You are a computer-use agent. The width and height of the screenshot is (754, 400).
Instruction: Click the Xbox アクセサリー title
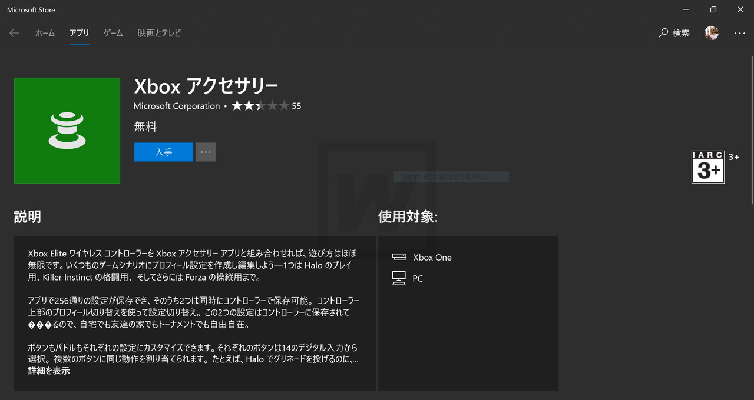(206, 86)
